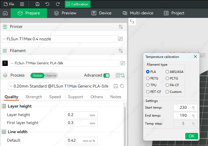This screenshot has width=208, height=146.
Task: Edit the PLA-Silk filament preset
Action: 123,63
